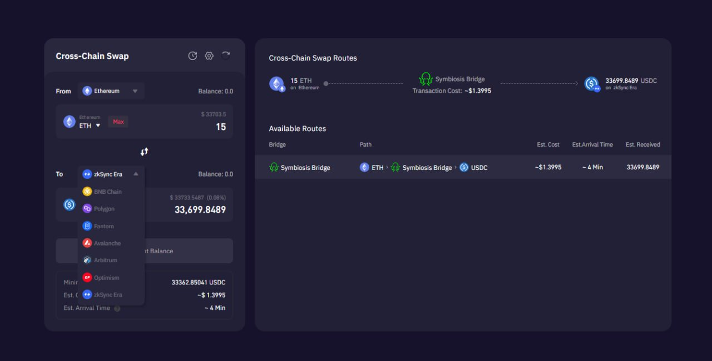Click Transaction Cost ~$1.3995 text
712x361 pixels.
click(x=452, y=91)
